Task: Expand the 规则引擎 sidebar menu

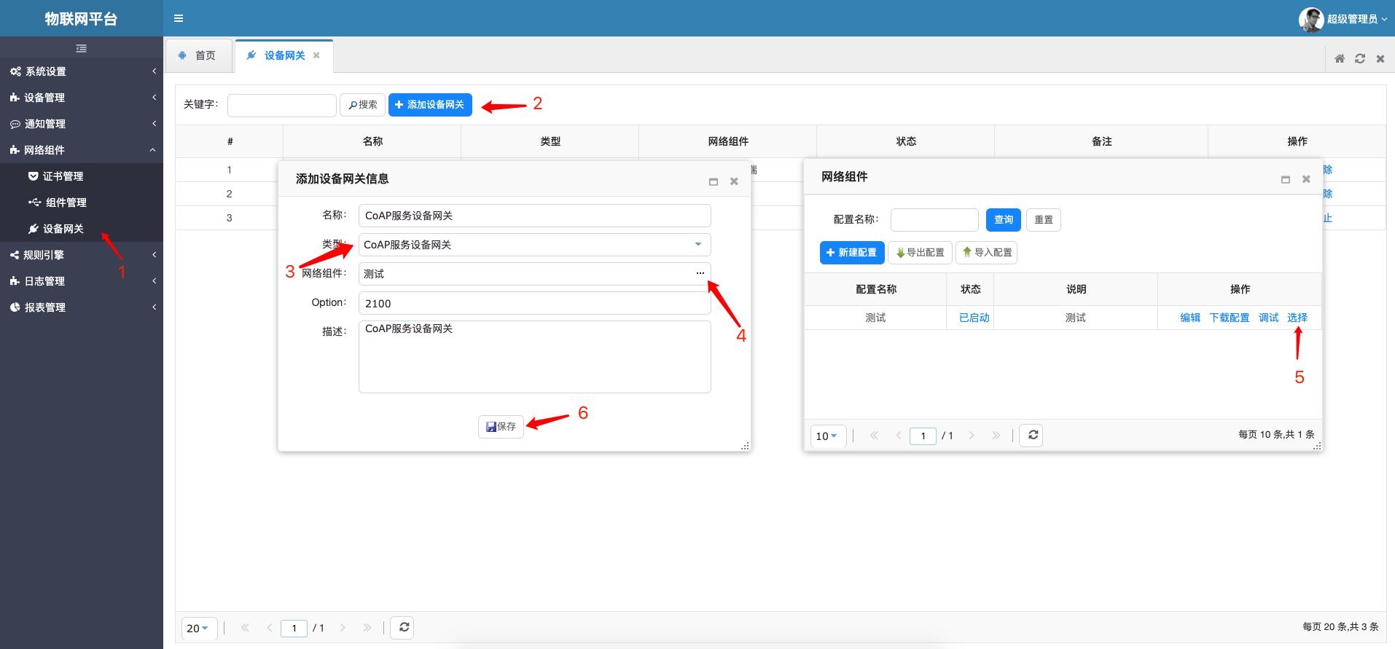Action: (82, 255)
